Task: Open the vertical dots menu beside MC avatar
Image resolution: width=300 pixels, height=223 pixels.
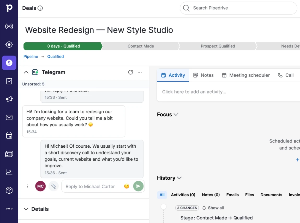Action: click(x=28, y=186)
